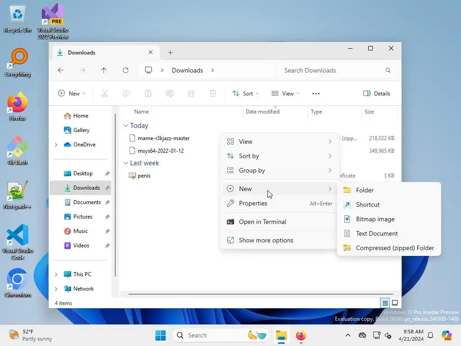Switch to details list view icon in status bar
The image size is (461, 346).
(x=385, y=303)
